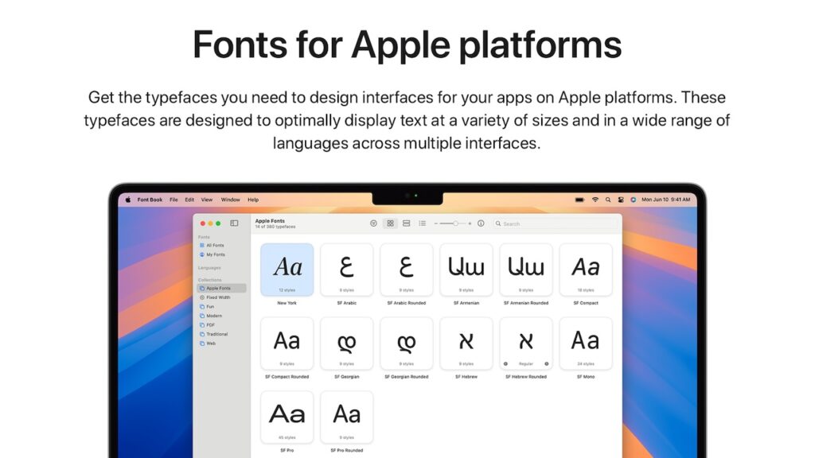The width and height of the screenshot is (815, 458).
Task: Open Spotlight search from the menu bar
Action: click(x=608, y=200)
